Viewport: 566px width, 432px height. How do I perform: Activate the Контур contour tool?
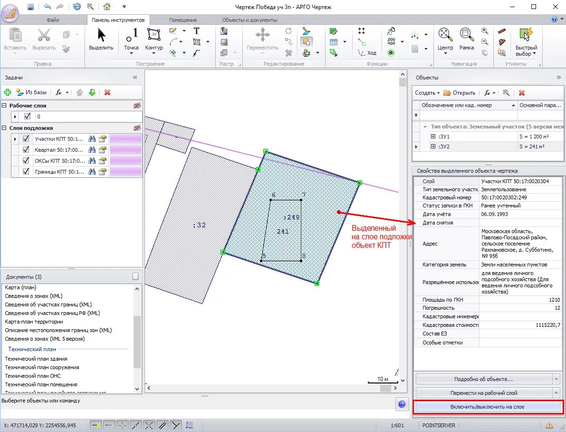(154, 40)
